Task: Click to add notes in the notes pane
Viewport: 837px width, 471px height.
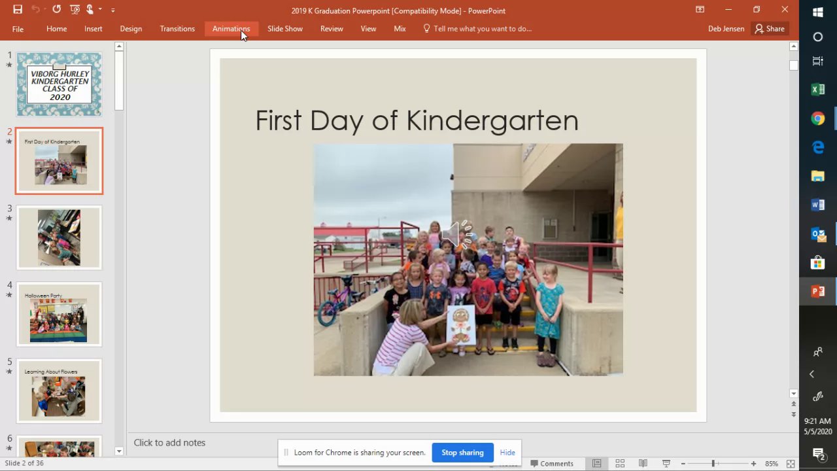Action: point(169,443)
